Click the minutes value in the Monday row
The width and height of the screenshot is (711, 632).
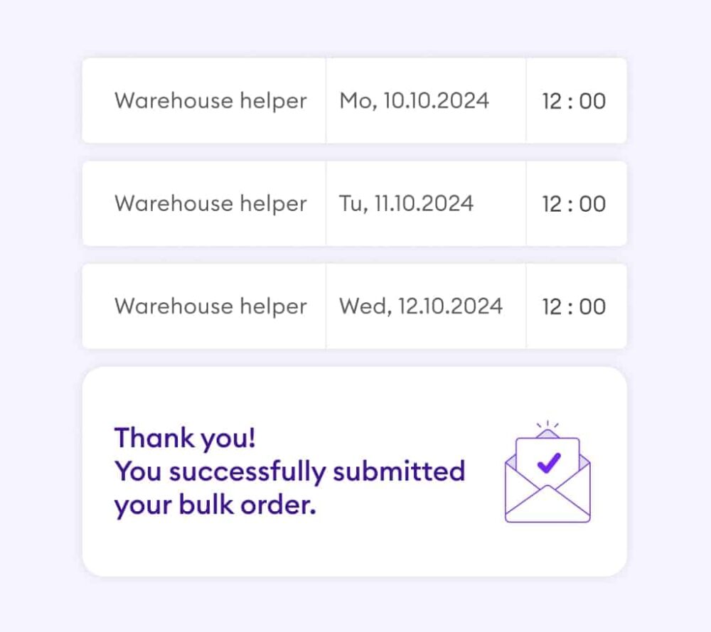point(592,101)
